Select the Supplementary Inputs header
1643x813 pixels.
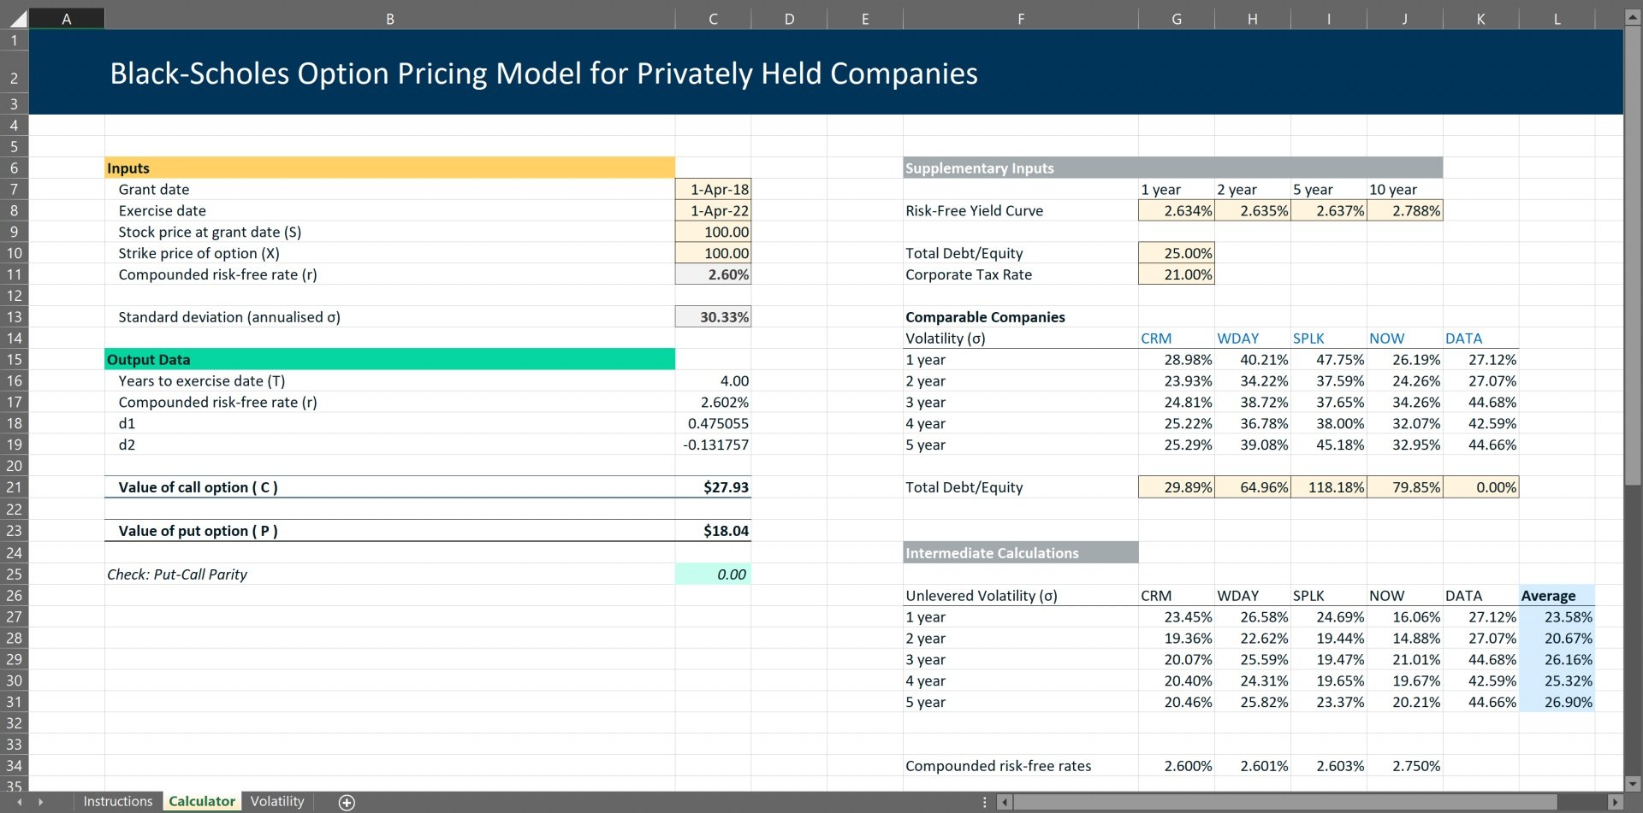(1173, 168)
